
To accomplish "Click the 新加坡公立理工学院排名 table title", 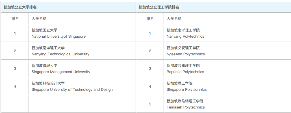I will tap(159, 7).
